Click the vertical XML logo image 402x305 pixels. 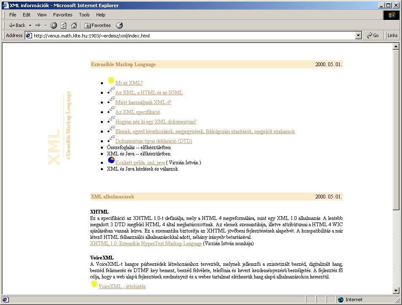59,128
